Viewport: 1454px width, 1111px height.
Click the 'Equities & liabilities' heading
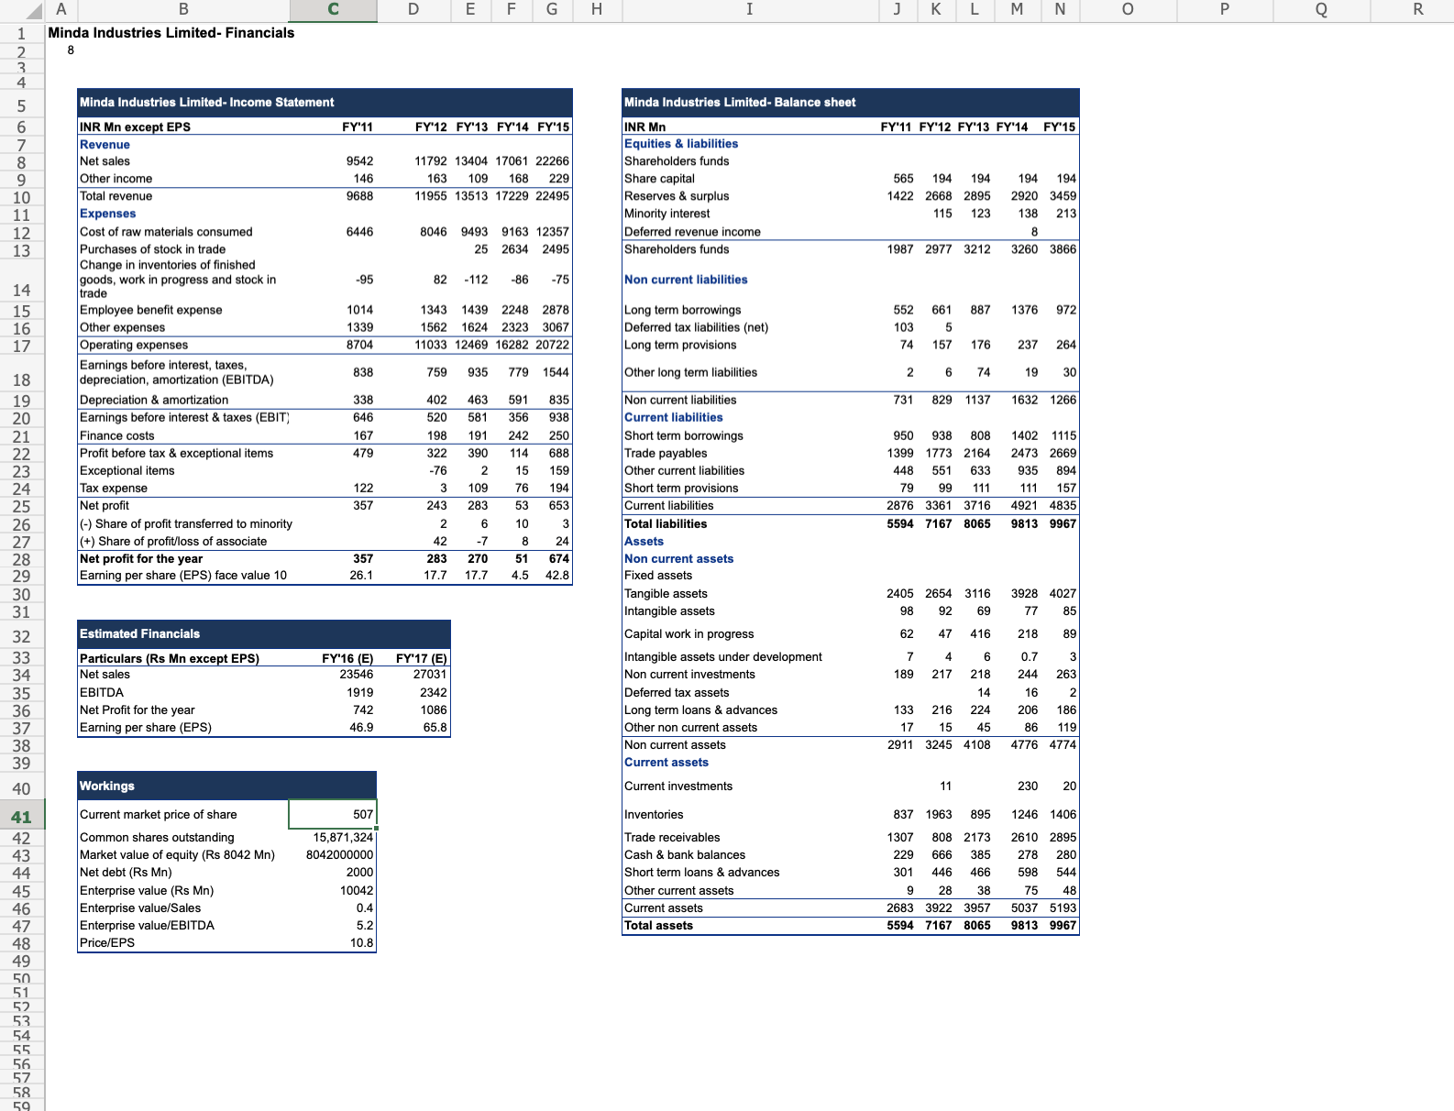[681, 143]
